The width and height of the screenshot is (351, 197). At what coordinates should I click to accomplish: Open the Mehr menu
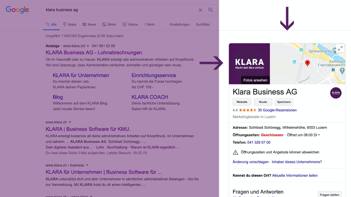pyautogui.click(x=150, y=24)
